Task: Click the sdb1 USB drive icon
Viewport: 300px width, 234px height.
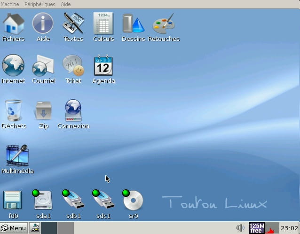Action: click(73, 199)
